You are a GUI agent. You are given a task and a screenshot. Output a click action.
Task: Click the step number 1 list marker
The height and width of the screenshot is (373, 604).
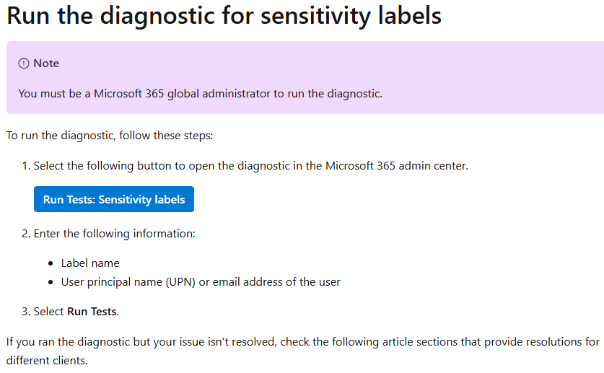point(26,166)
